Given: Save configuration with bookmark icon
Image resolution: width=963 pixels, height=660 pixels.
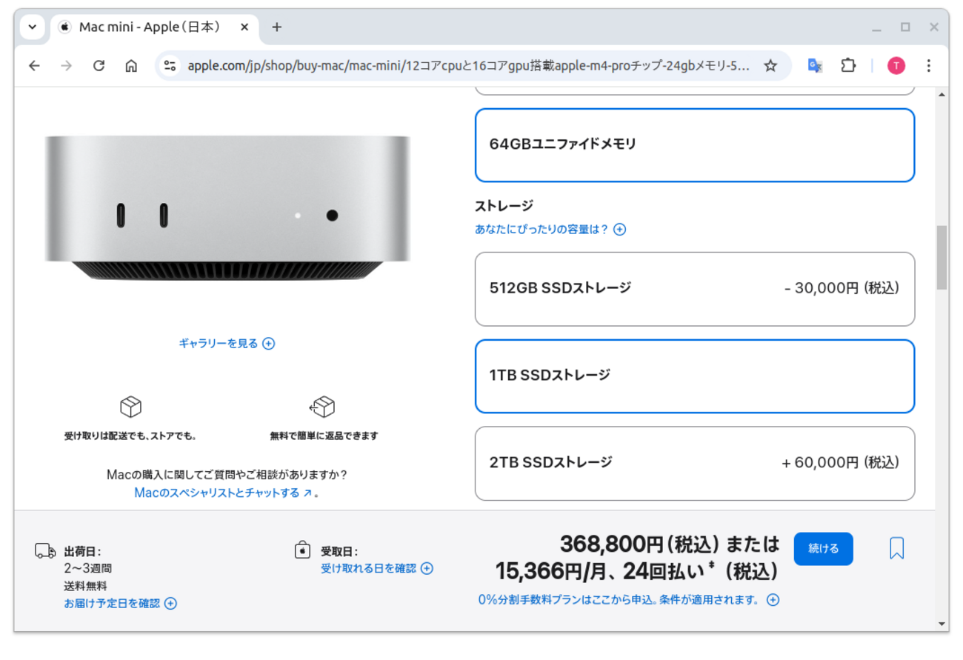Looking at the screenshot, I should (x=896, y=549).
